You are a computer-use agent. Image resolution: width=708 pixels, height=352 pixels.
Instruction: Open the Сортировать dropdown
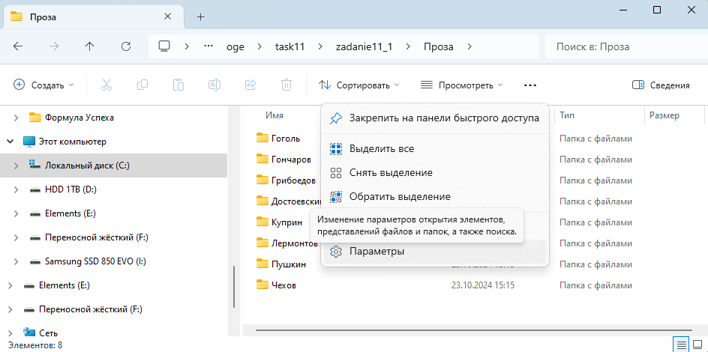[359, 85]
